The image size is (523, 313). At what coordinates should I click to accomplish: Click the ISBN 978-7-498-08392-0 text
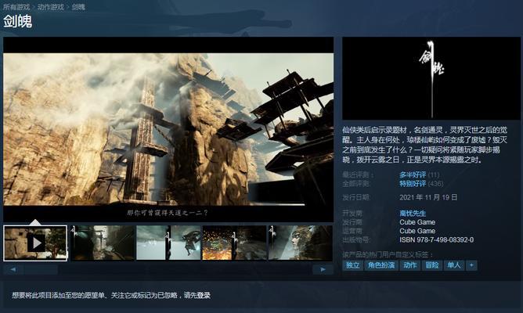click(x=437, y=239)
